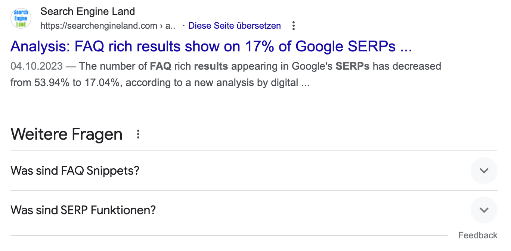
Task: Expand the truncated breadcrumb path segment
Action: pos(172,26)
